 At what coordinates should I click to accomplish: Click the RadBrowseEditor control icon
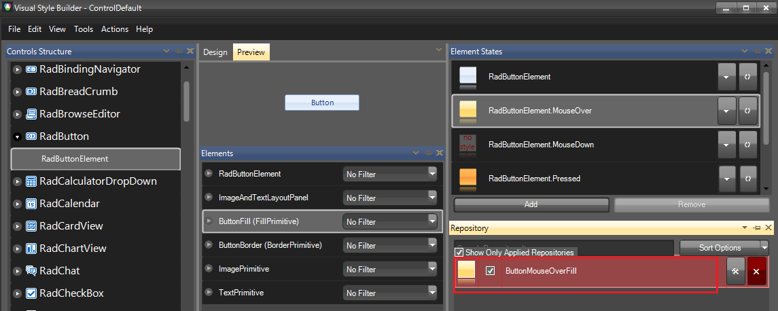tap(31, 114)
